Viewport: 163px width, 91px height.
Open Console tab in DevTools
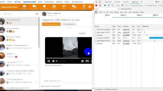click(x=117, y=2)
